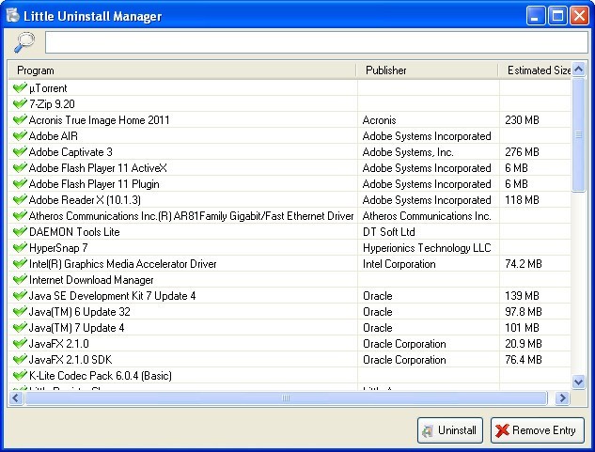This screenshot has width=595, height=452.
Task: Click check icon for Intel Graphics Media Accelerator
Action: [20, 264]
